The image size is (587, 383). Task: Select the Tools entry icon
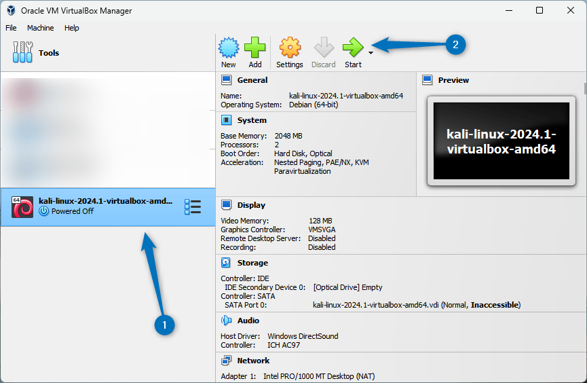tap(22, 52)
